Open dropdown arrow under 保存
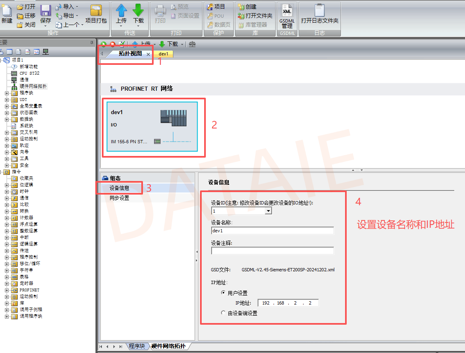The height and width of the screenshot is (353, 465). 45,26
